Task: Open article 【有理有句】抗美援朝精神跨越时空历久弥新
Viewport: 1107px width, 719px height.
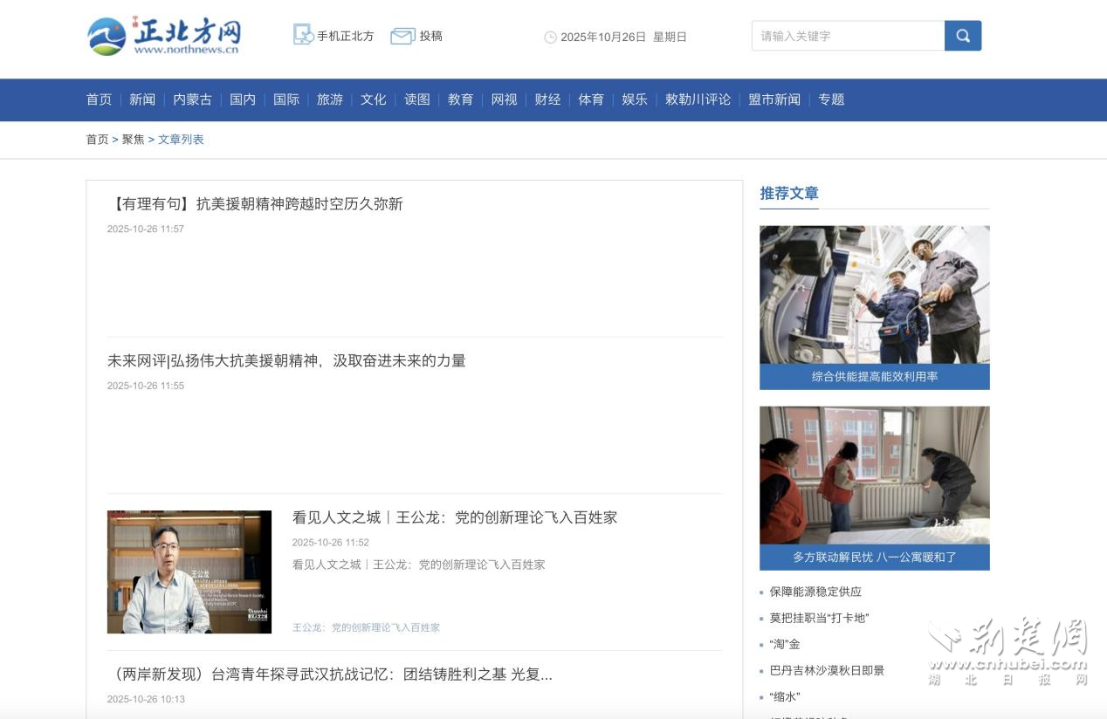Action: pyautogui.click(x=255, y=204)
